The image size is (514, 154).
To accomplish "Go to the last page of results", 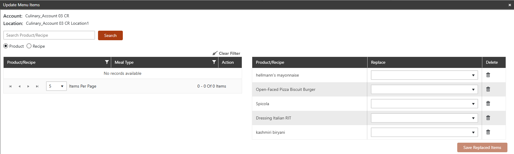I will tap(37, 86).
